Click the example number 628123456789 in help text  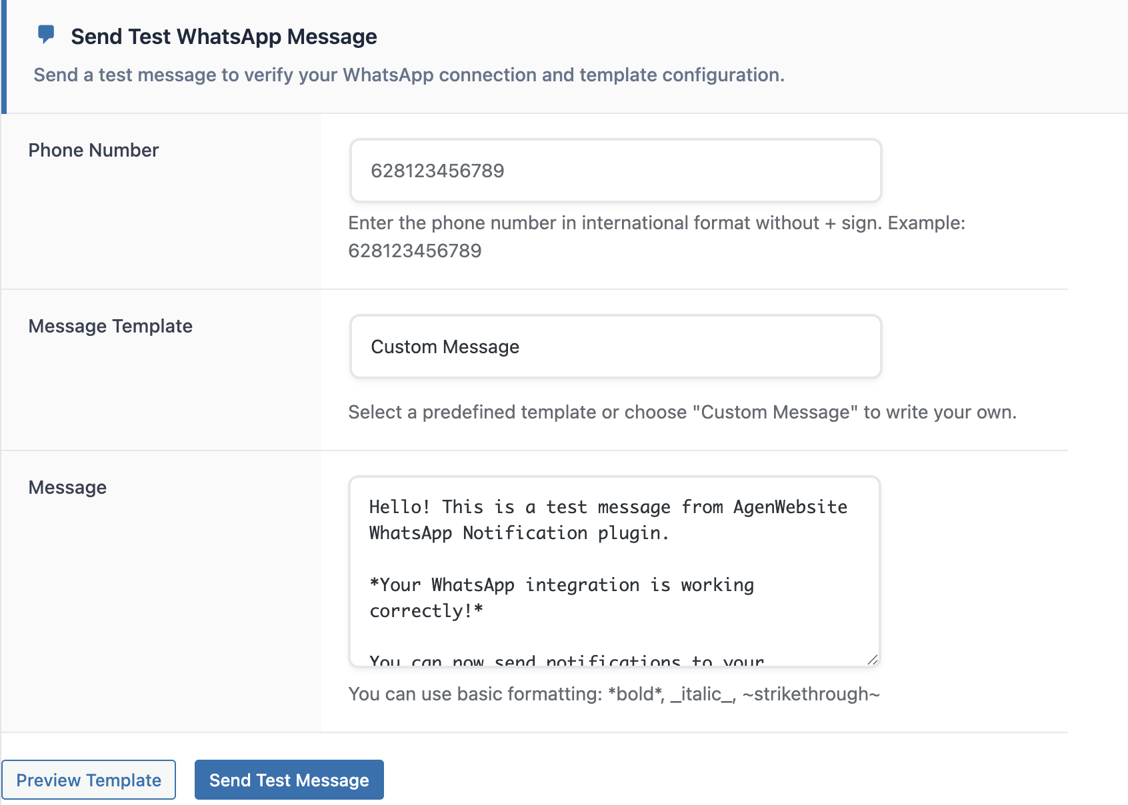(x=415, y=251)
